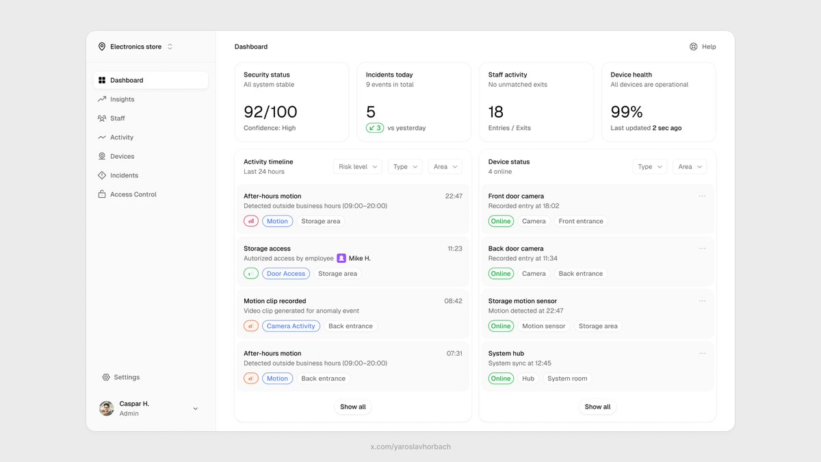821x462 pixels.
Task: Expand the Electronics store location switcher
Action: point(170,47)
